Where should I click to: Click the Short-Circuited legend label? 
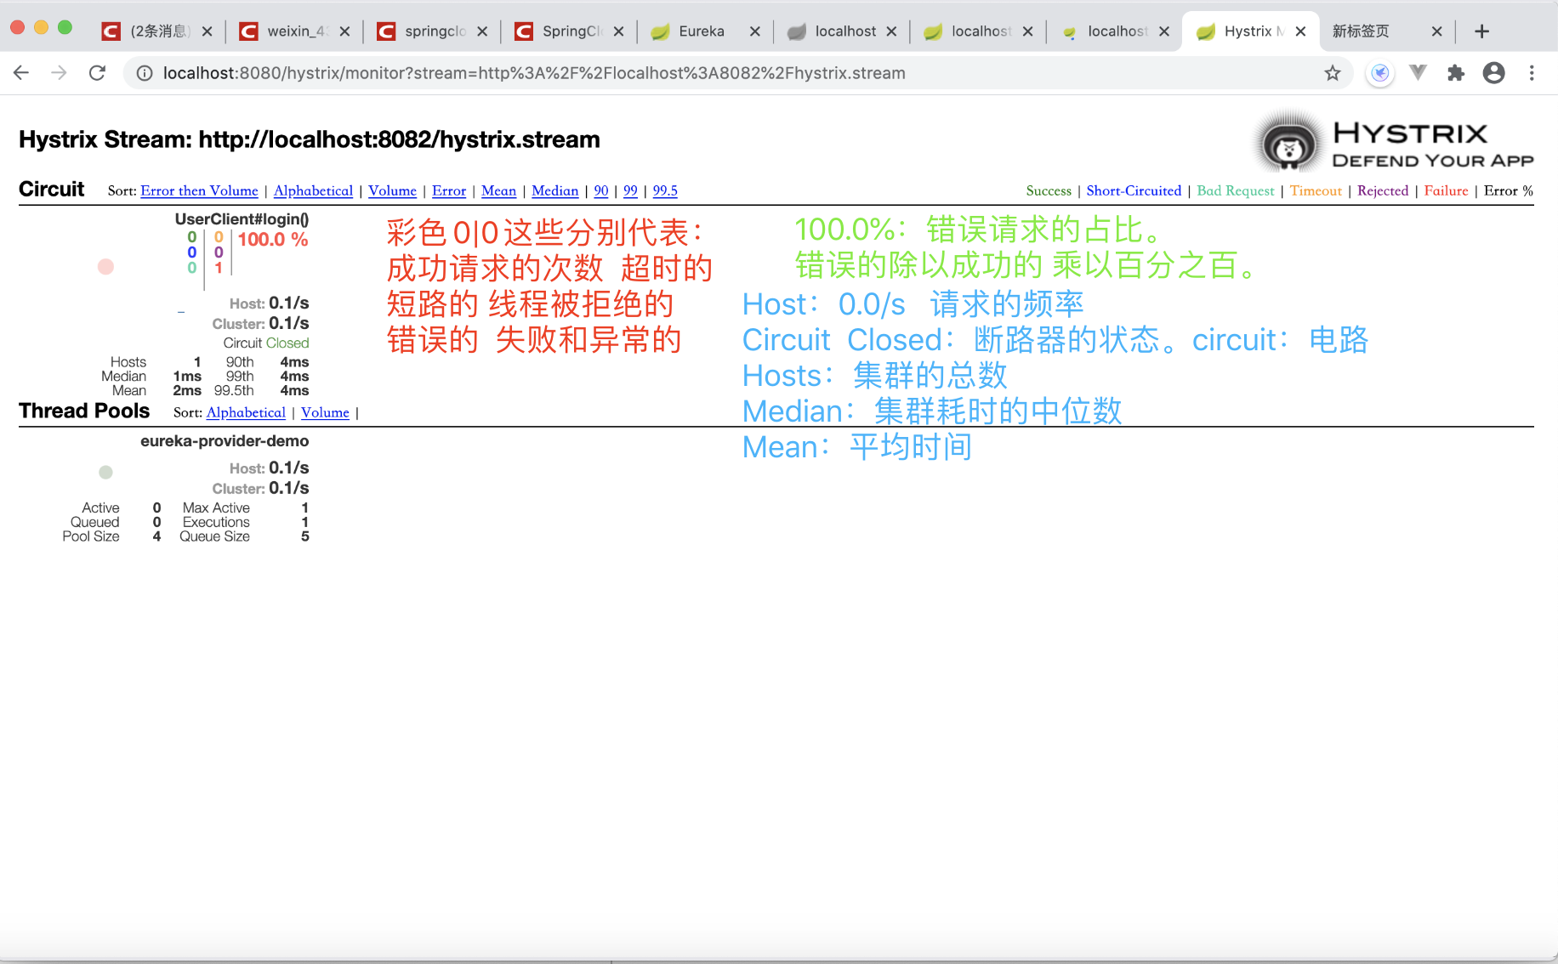[x=1134, y=191]
